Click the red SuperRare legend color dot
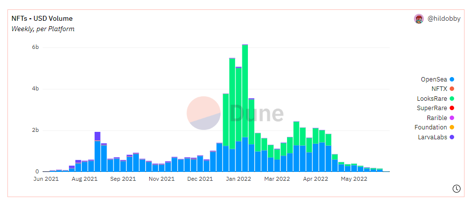468x204 pixels. (452, 108)
